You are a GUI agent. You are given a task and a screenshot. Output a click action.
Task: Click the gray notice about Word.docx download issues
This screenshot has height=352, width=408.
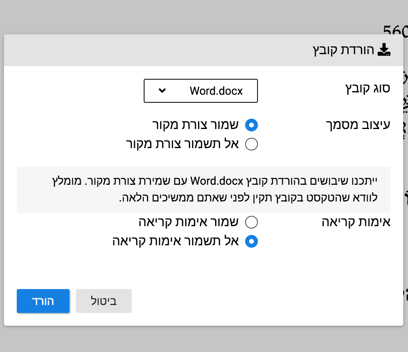203,189
